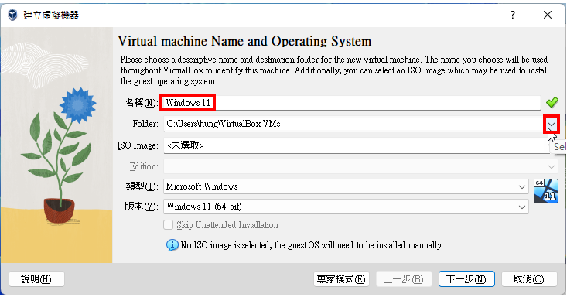
Task: Click the heading Virtual machine Name and Operating System
Action: click(244, 41)
